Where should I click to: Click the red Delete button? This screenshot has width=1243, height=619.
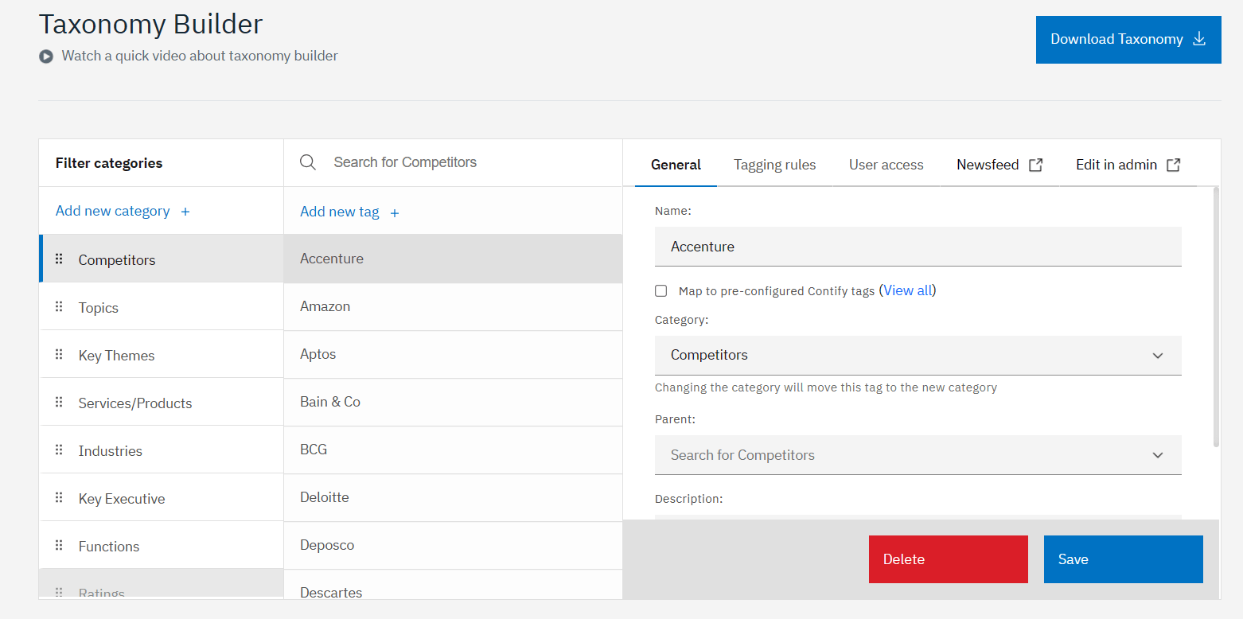click(x=949, y=559)
